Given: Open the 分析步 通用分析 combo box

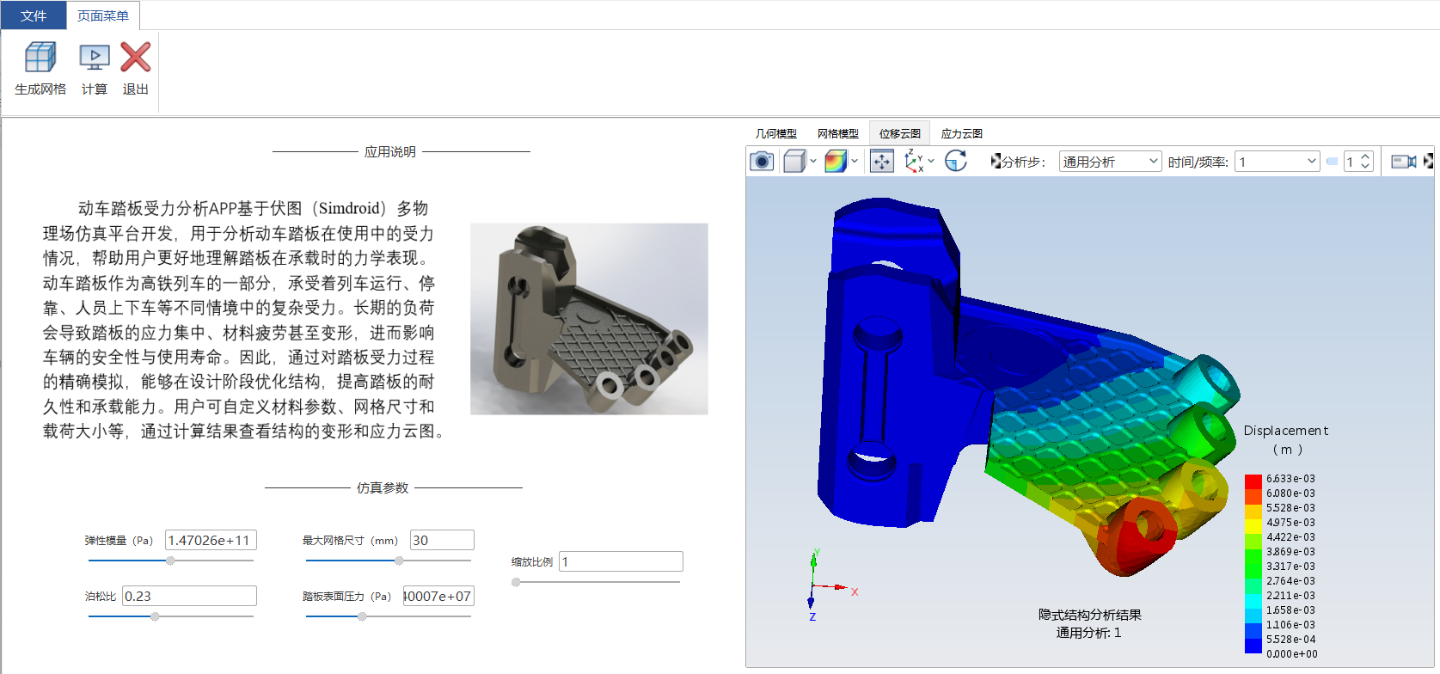Looking at the screenshot, I should point(1110,162).
